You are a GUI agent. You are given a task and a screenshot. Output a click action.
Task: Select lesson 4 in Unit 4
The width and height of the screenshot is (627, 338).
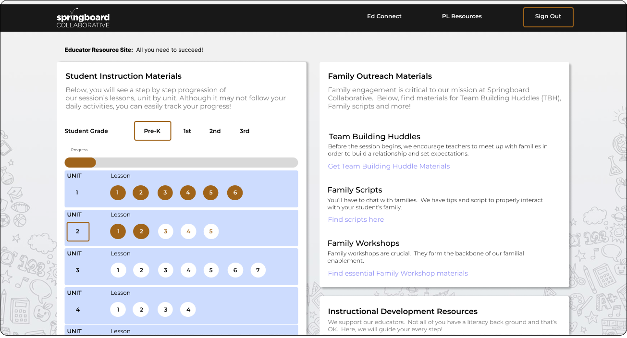pyautogui.click(x=188, y=310)
